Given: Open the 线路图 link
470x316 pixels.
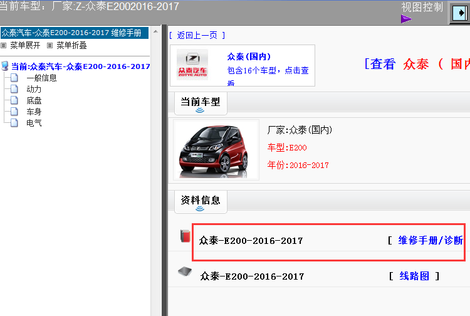Looking at the screenshot, I should tap(414, 276).
